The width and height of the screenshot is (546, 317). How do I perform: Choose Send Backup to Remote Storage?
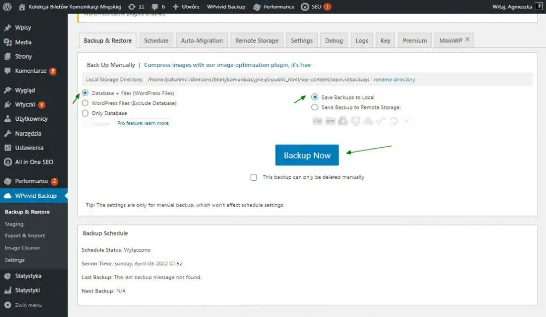tap(315, 107)
